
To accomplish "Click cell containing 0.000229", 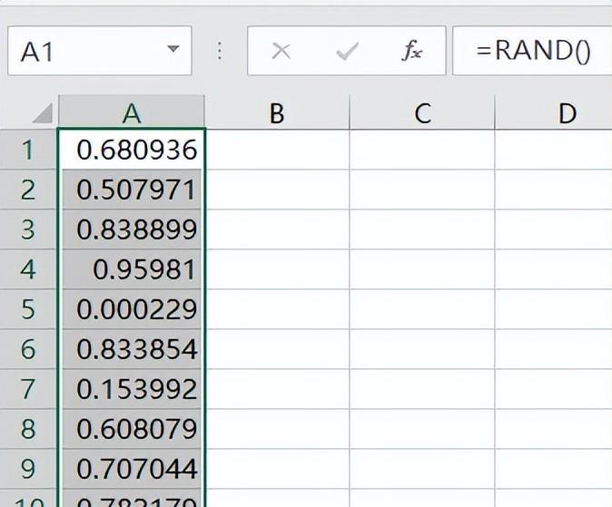I will pyautogui.click(x=132, y=309).
